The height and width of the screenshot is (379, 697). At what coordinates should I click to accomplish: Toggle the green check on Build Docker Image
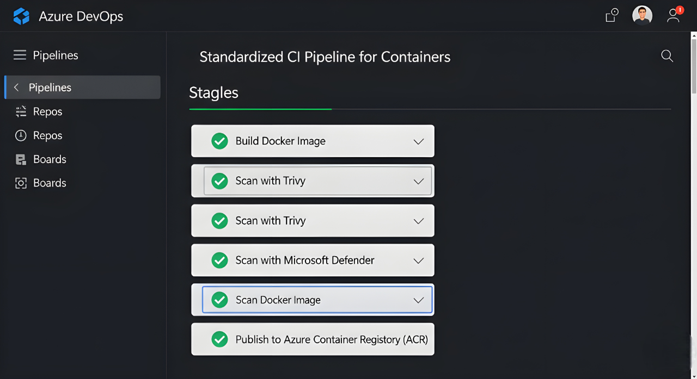pyautogui.click(x=219, y=140)
